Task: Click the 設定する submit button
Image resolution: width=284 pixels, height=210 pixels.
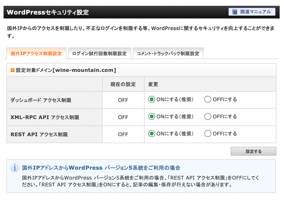Action: point(253,151)
